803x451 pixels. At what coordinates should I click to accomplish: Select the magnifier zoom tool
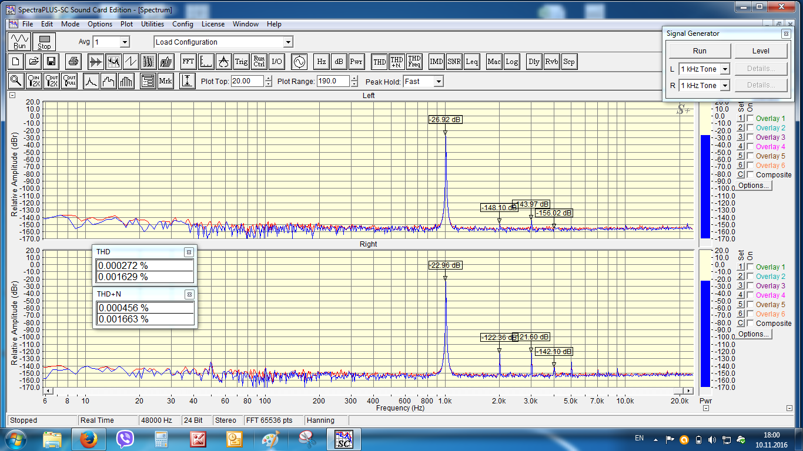(16, 81)
